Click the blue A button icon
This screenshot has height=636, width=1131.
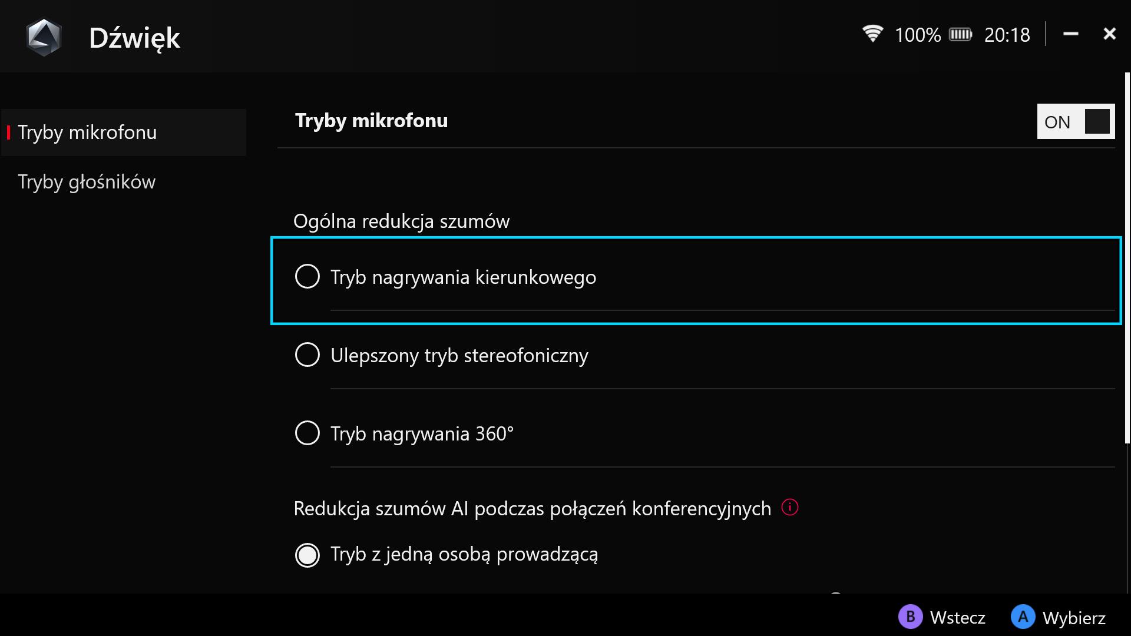point(1023,617)
